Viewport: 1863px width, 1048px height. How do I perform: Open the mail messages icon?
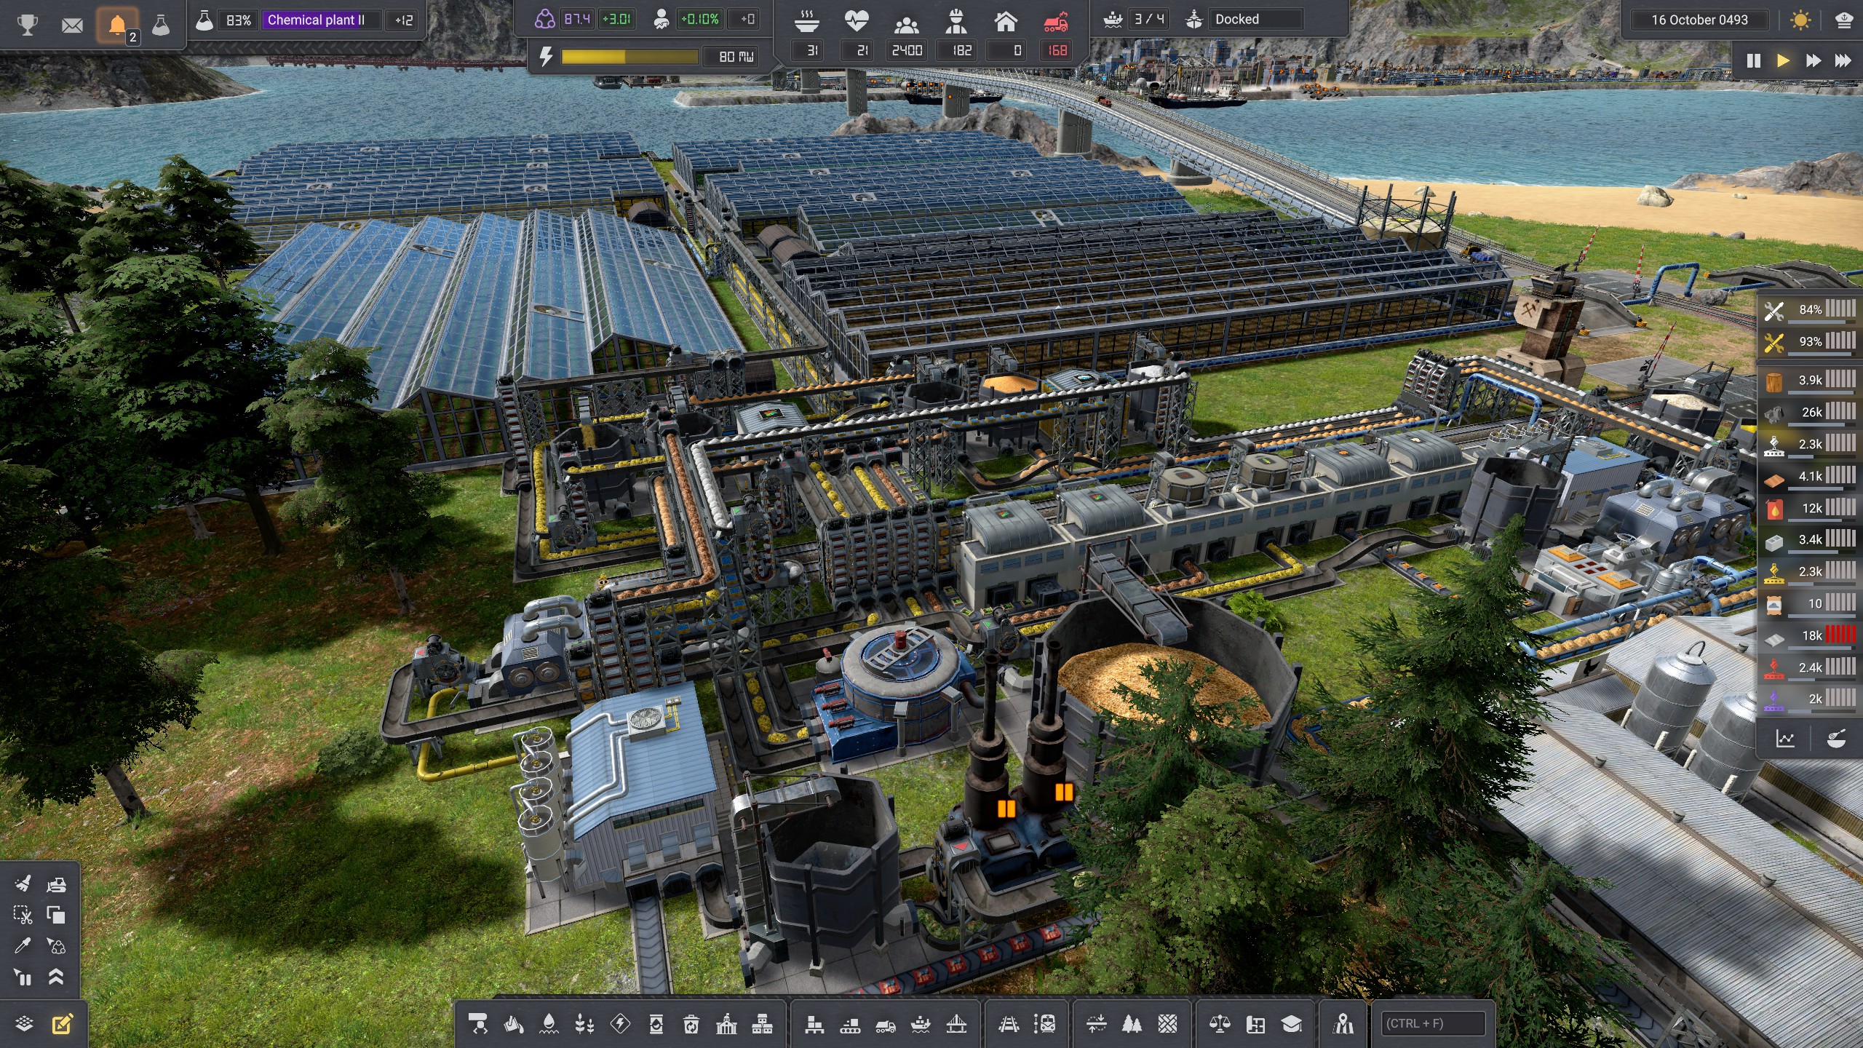72,25
